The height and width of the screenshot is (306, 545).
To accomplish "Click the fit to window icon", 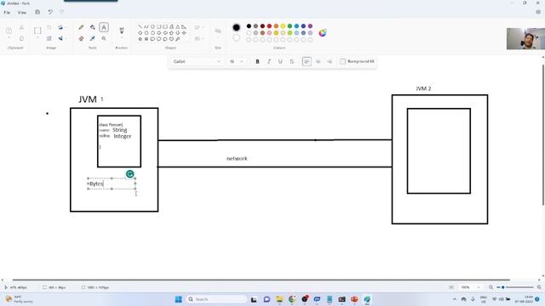I will point(451,287).
